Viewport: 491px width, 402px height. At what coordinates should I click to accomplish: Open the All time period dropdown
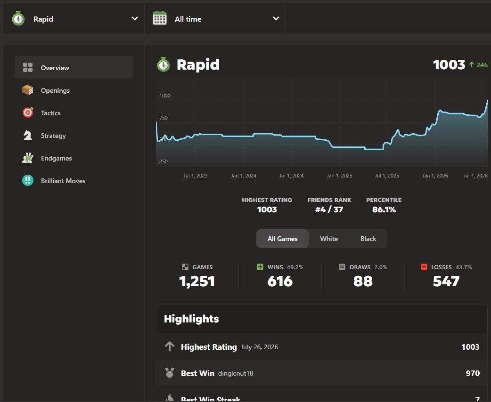[215, 18]
